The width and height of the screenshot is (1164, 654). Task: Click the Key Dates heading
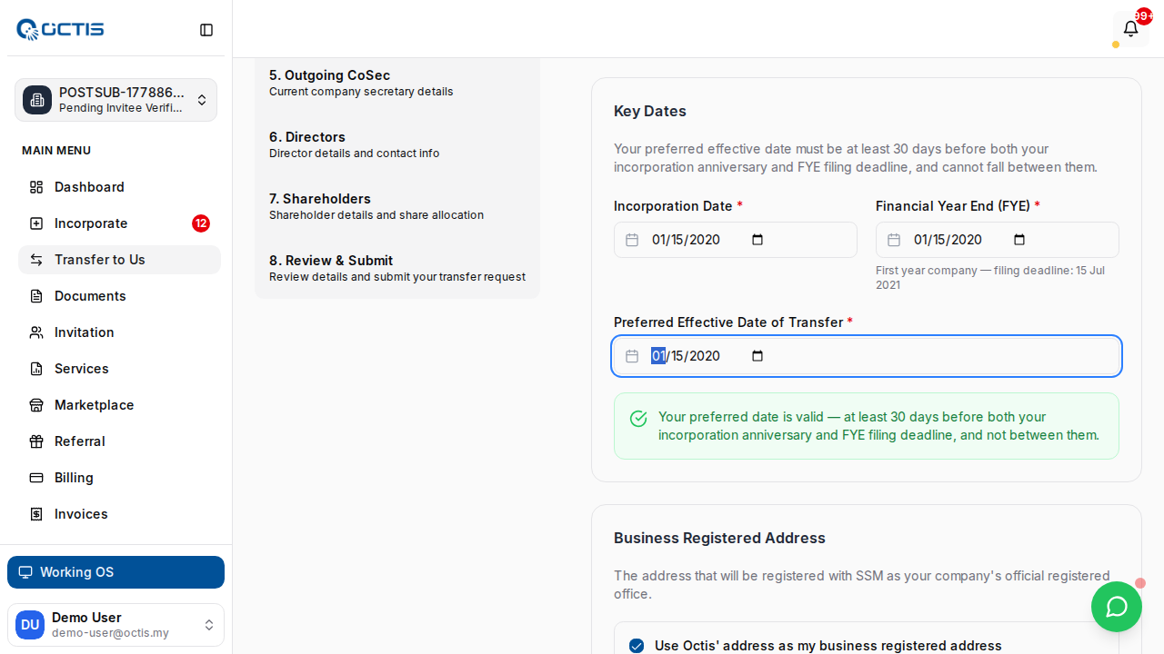[650, 111]
